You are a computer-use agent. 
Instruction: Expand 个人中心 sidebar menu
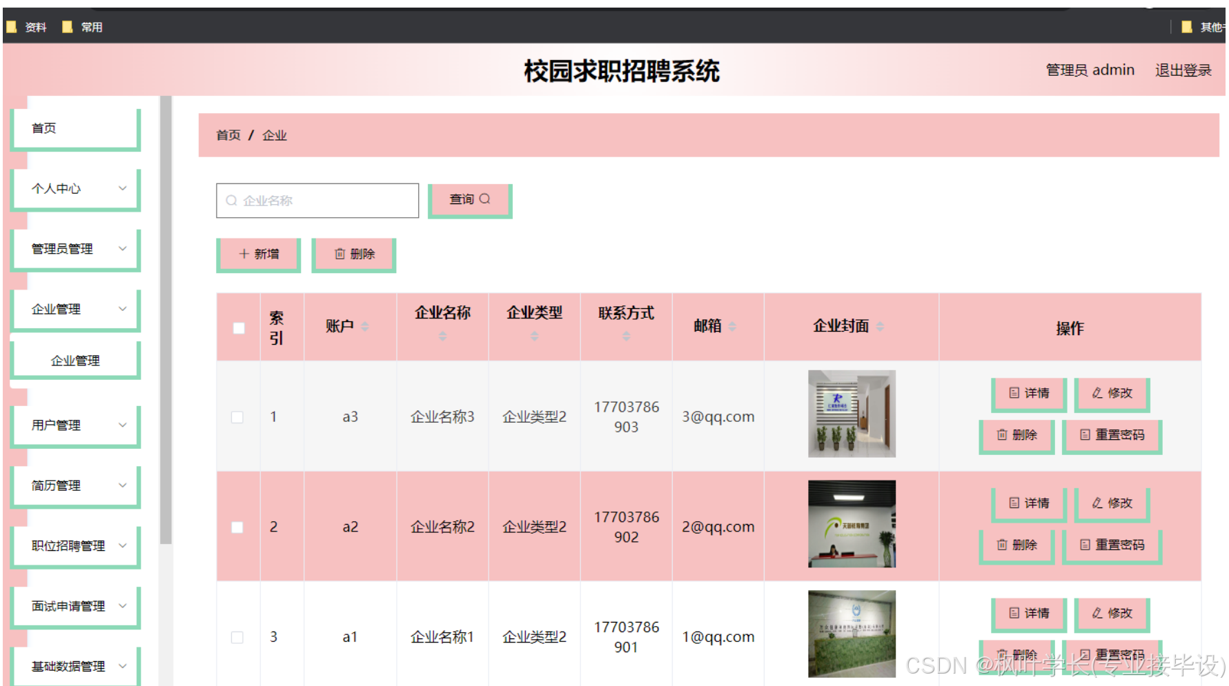75,189
